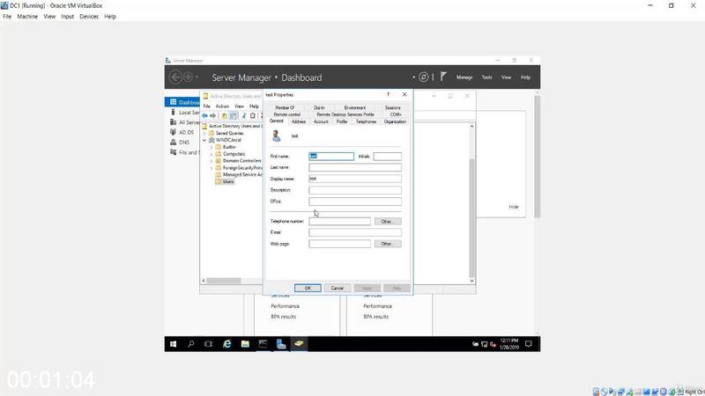Viewport: 705px width, 396px height.
Task: Expand the Saved Queries tree node
Action: click(204, 134)
